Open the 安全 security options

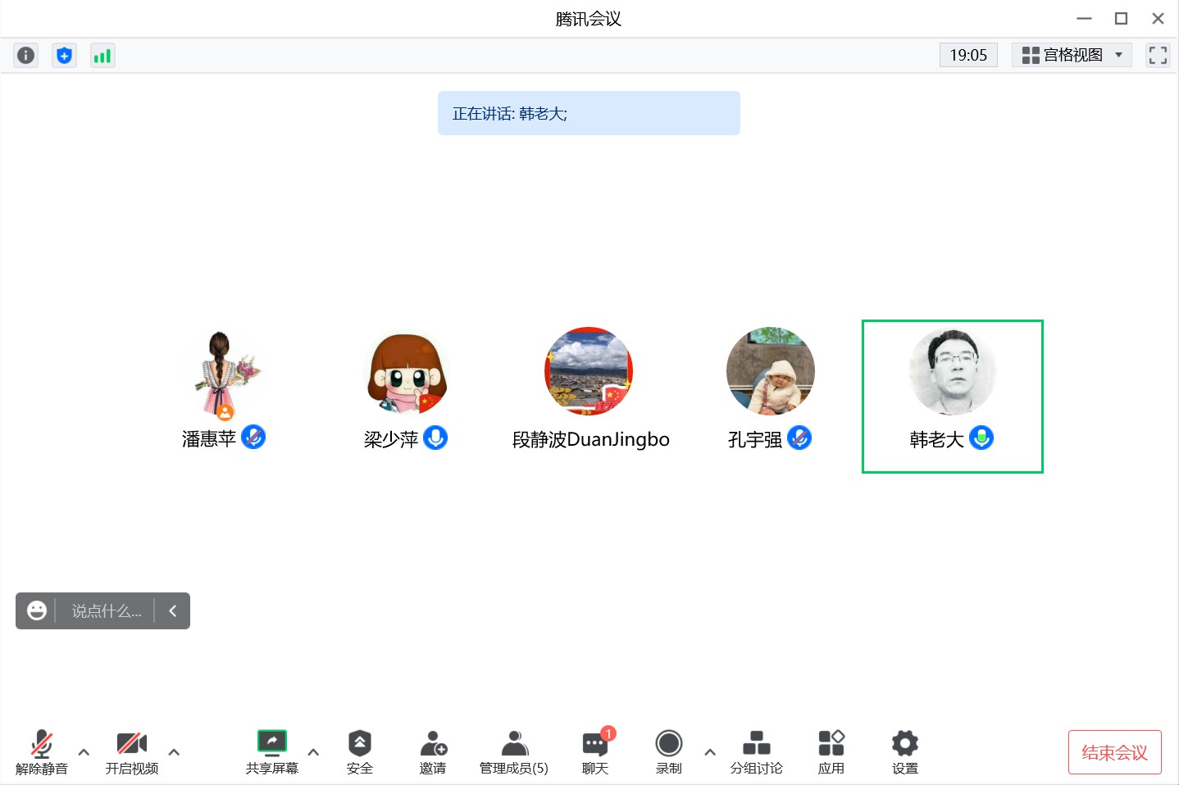click(x=359, y=751)
